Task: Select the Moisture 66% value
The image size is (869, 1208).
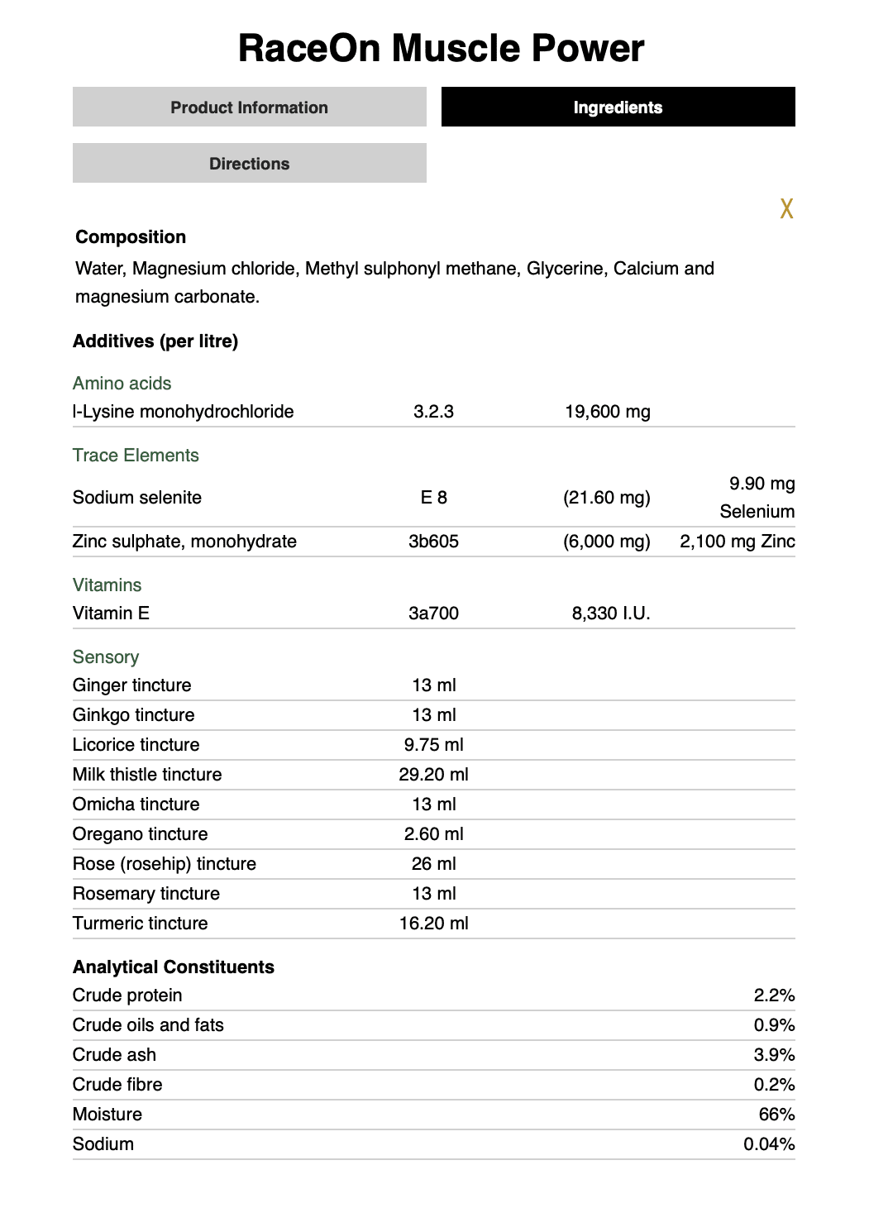Action: click(776, 1115)
